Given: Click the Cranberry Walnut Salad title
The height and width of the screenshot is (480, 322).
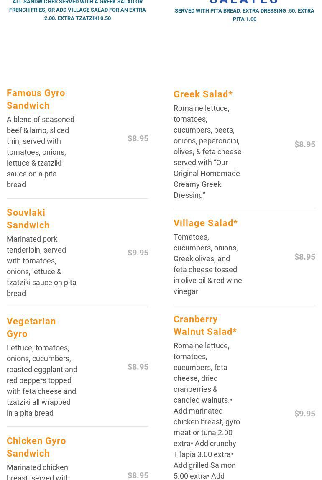Looking at the screenshot, I should [205, 325].
